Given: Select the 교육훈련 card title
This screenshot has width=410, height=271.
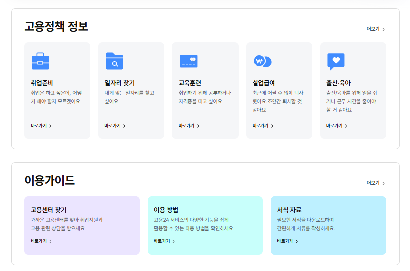Looking at the screenshot, I should (190, 83).
